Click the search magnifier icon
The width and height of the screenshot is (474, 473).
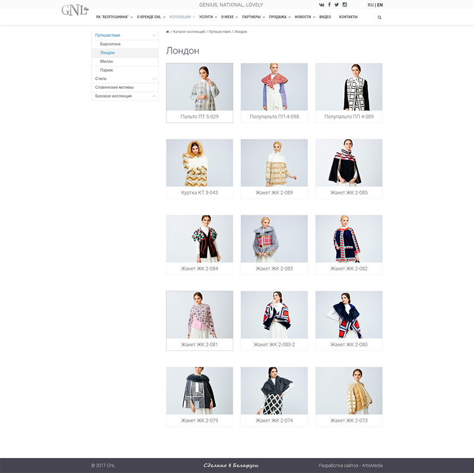click(379, 18)
